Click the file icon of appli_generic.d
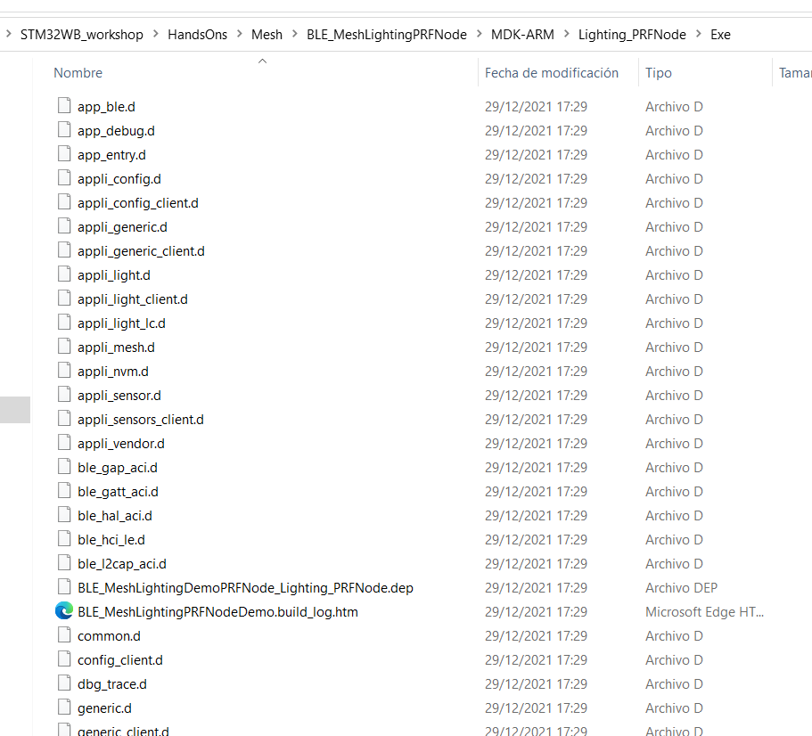The width and height of the screenshot is (812, 736). point(63,226)
